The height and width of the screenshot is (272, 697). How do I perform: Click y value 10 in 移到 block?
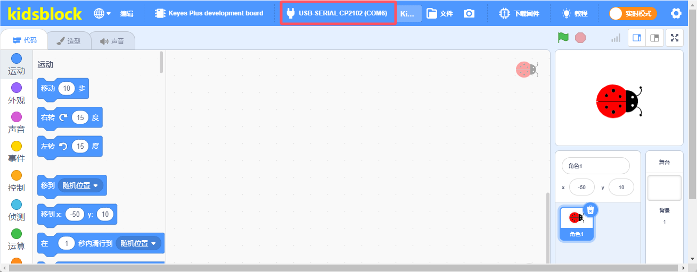tap(105, 214)
